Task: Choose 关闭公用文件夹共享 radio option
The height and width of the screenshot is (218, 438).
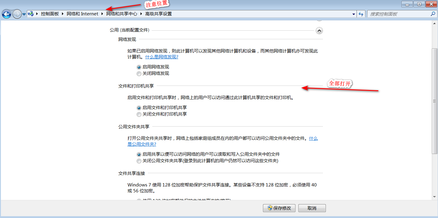Action: pyautogui.click(x=139, y=161)
